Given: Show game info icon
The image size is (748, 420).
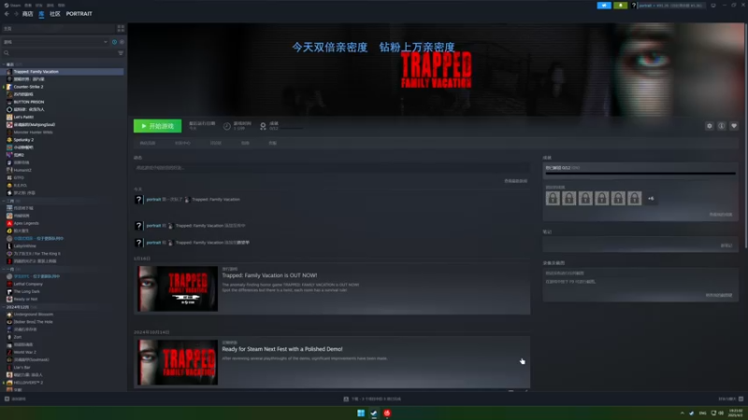Looking at the screenshot, I should coord(721,126).
